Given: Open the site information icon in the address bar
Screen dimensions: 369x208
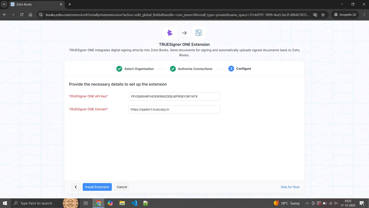Looking at the screenshot, I should click(41, 15).
